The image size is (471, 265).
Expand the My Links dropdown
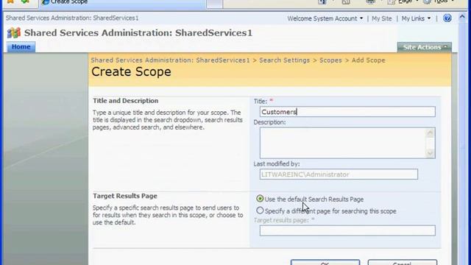tap(416, 18)
